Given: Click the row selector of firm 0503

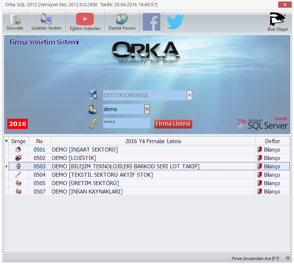Looking at the screenshot, I should (6, 166).
